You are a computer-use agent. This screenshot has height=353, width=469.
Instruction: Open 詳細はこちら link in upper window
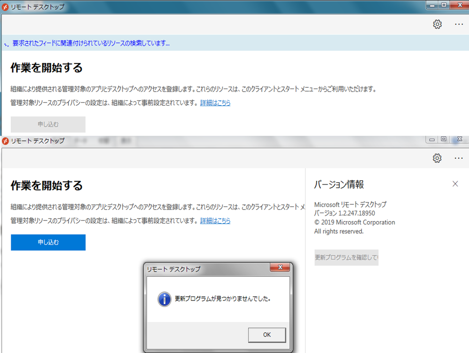coord(215,103)
